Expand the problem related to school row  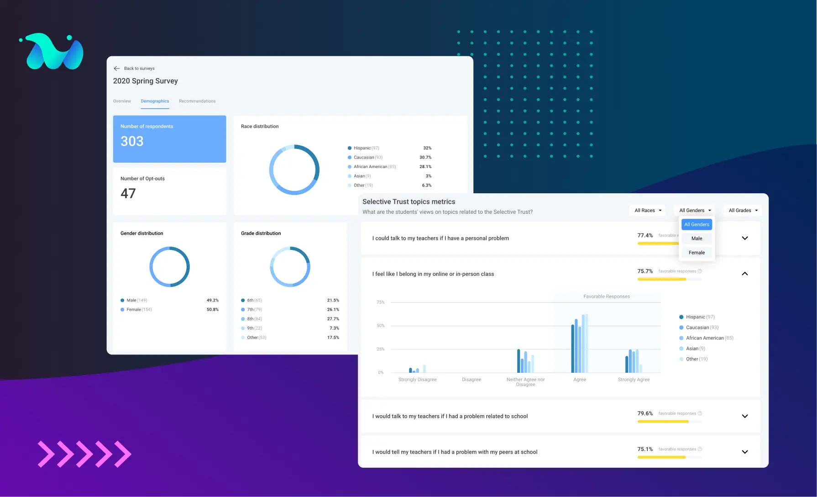tap(745, 416)
